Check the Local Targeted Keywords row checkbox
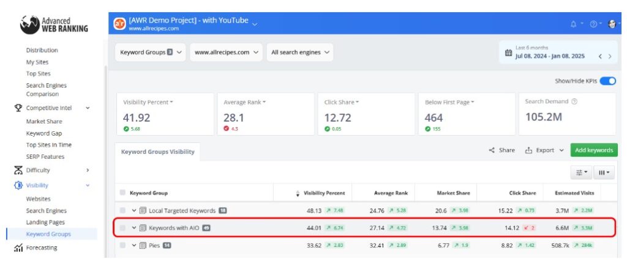This screenshot has height=267, width=627. [122, 210]
